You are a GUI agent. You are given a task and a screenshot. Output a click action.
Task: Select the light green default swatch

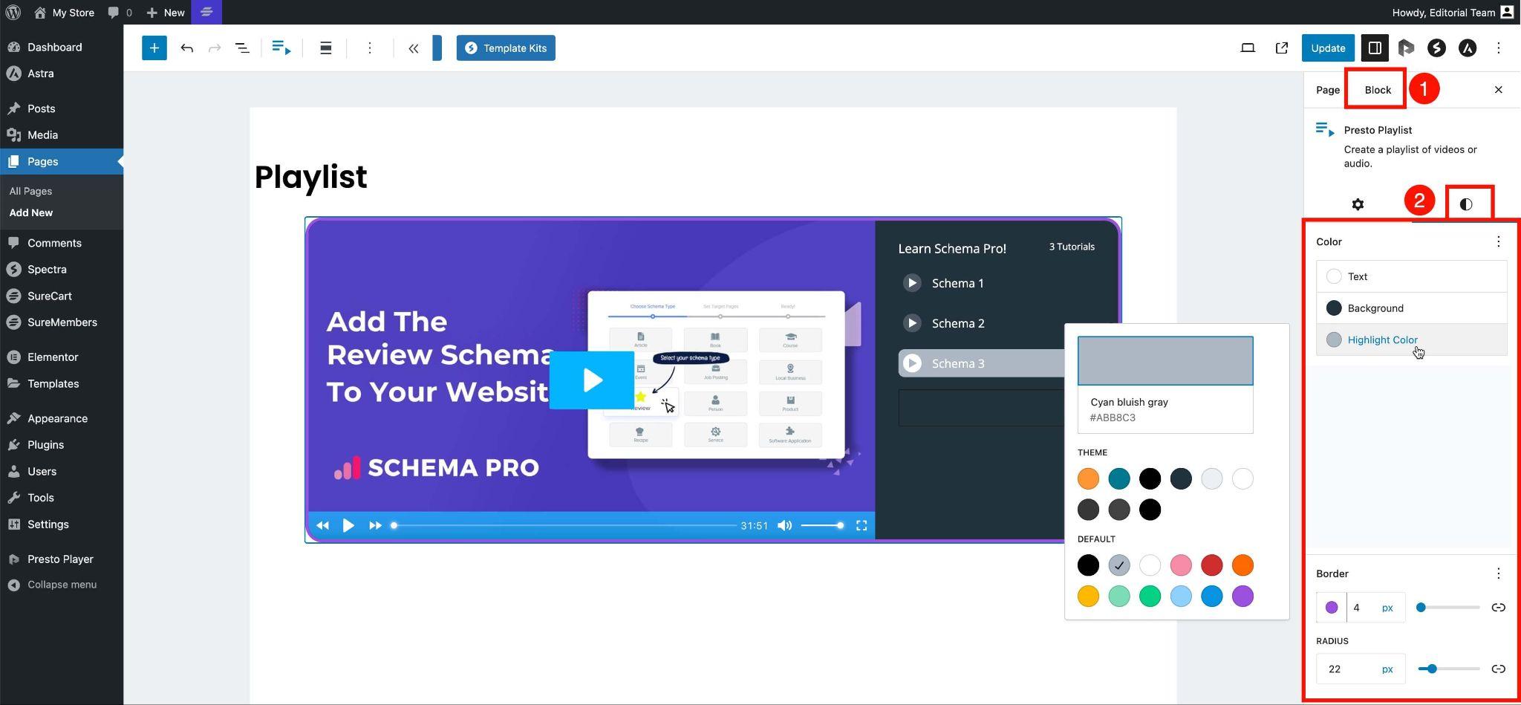1119,597
